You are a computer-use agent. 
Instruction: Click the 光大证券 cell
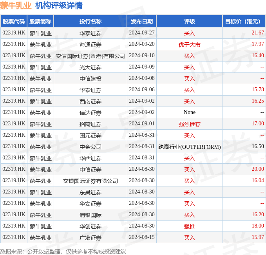(x=90, y=67)
